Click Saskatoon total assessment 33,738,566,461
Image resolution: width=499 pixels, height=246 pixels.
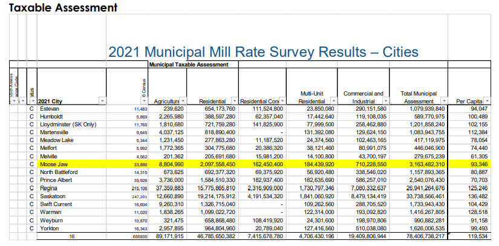(426, 196)
